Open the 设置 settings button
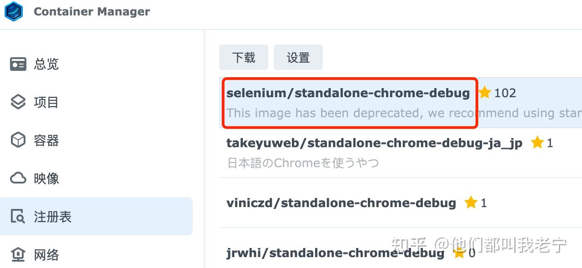This screenshot has height=268, width=582. (x=298, y=57)
